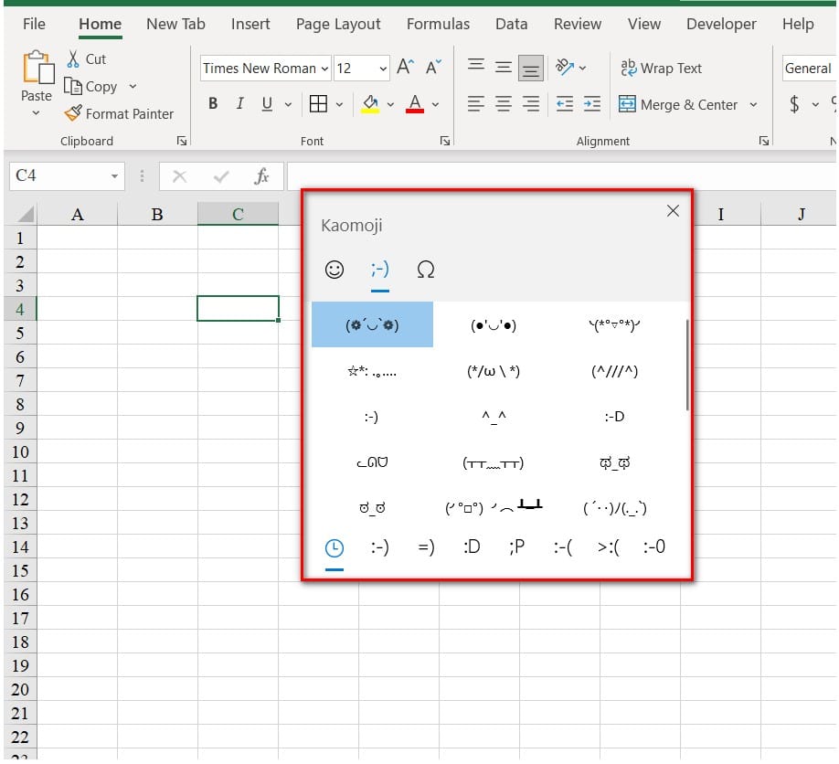Click the Merge & Center button

coord(678,104)
